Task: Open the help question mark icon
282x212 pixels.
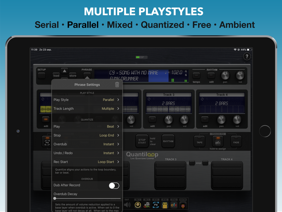Action: coord(247,57)
